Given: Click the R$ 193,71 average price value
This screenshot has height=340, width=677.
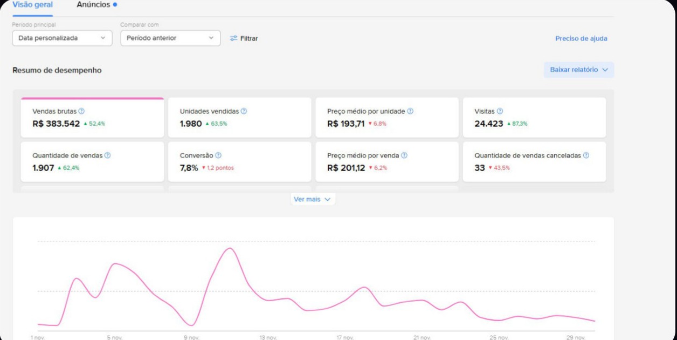Looking at the screenshot, I should pyautogui.click(x=346, y=124).
